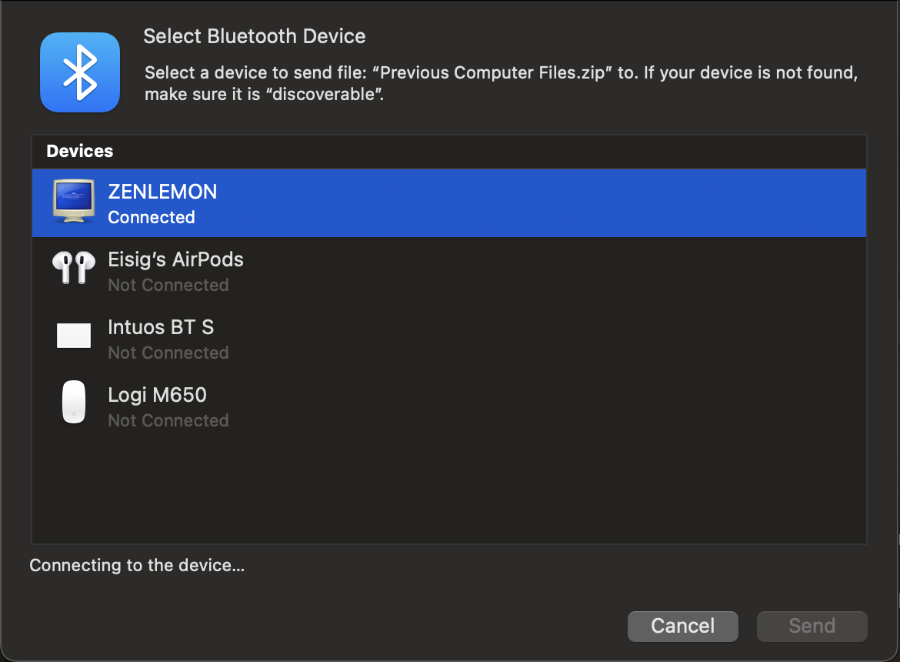Click the blue Bluetooth logo icon
The image size is (900, 662).
[x=80, y=72]
